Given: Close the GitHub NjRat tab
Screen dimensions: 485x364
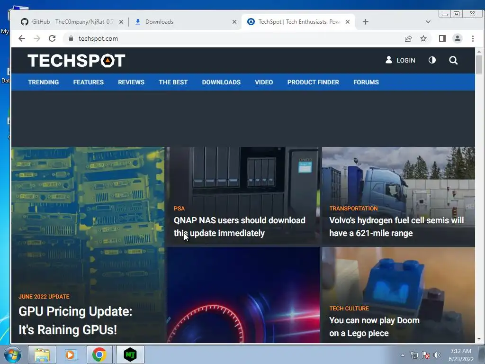Looking at the screenshot, I should 121,22.
